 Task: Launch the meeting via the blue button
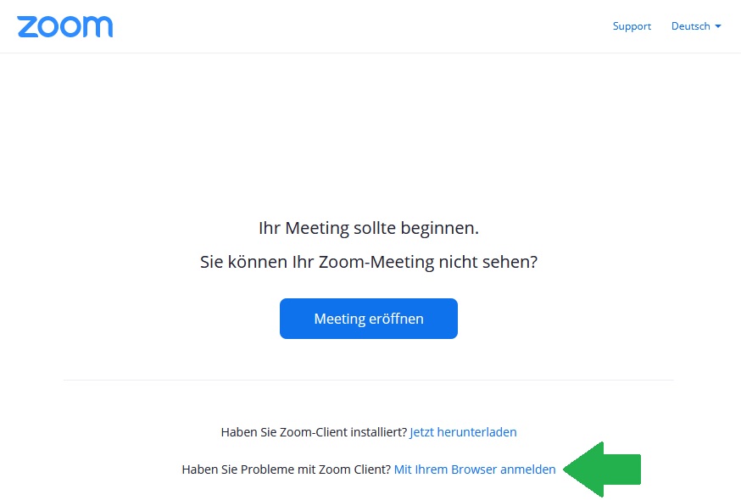click(369, 319)
